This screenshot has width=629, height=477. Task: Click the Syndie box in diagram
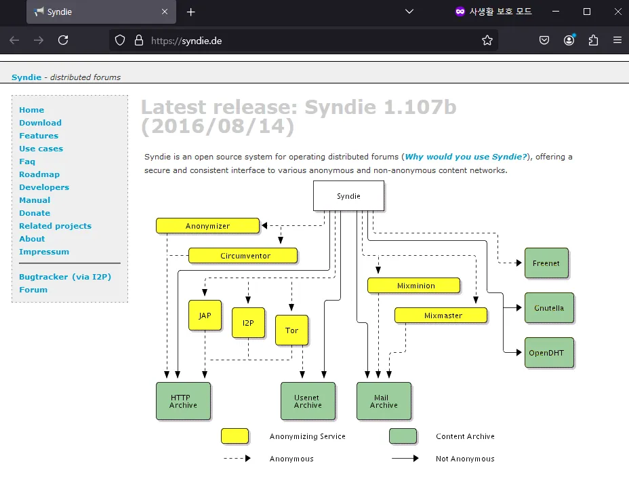[348, 195]
